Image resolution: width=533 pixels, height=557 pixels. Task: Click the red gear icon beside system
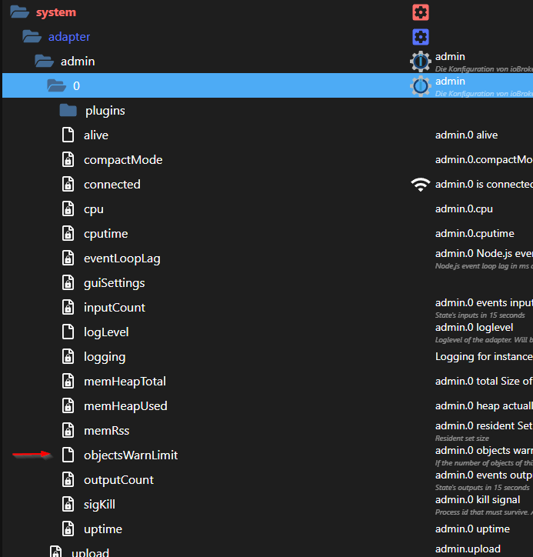(420, 12)
